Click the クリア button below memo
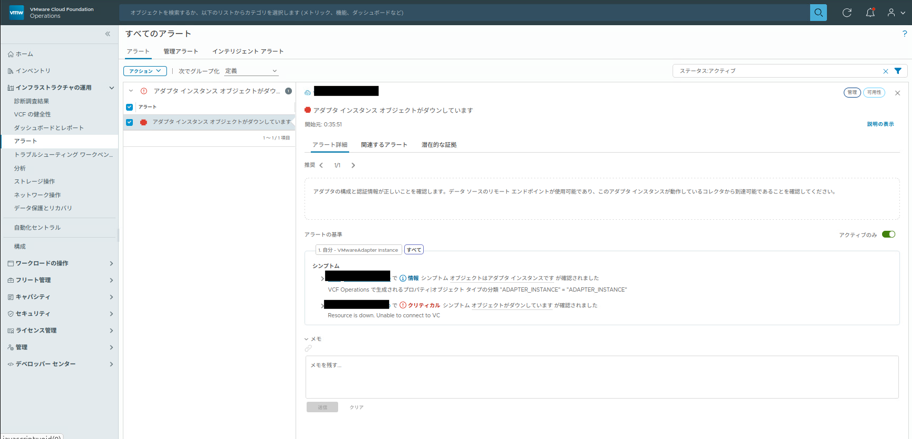Image resolution: width=912 pixels, height=439 pixels. (357, 407)
